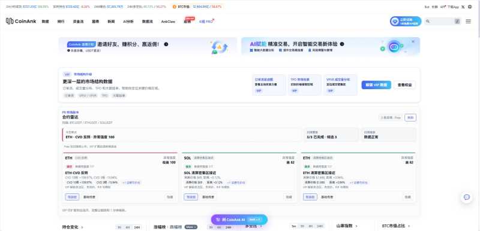
Task: Click the 查看权益 button
Action: 404,85
